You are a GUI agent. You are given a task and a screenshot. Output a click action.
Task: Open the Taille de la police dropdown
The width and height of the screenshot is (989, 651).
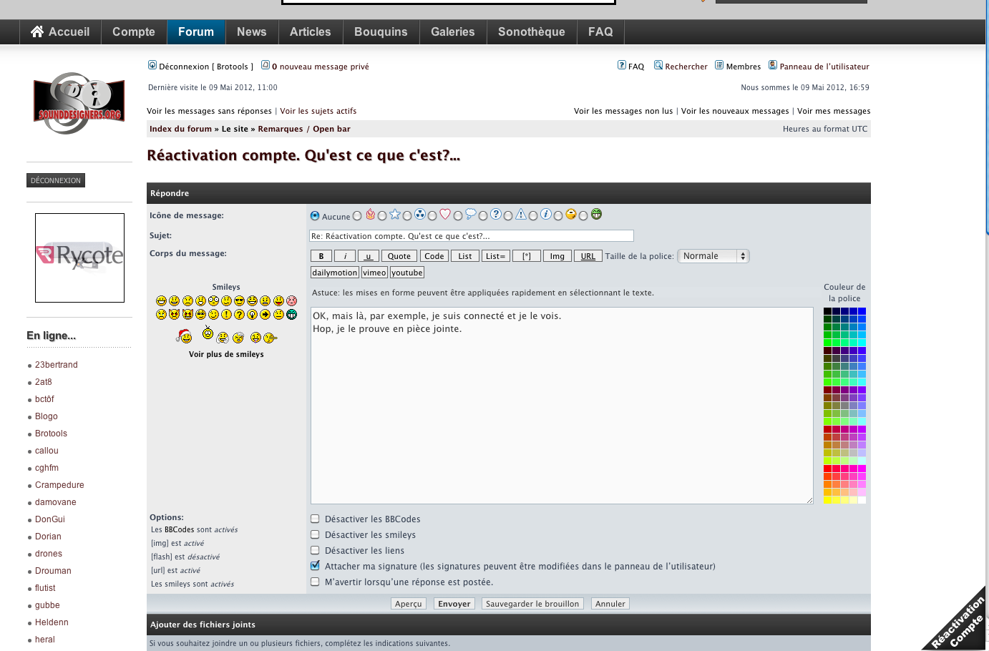[713, 256]
